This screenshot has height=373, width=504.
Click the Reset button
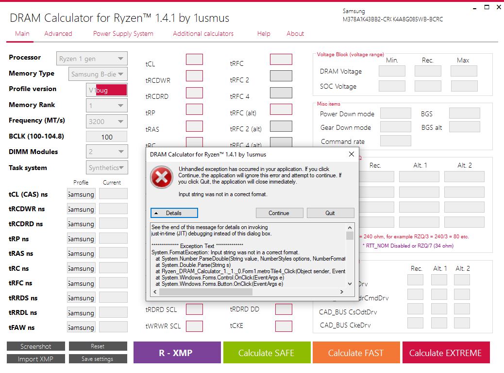coord(98,346)
